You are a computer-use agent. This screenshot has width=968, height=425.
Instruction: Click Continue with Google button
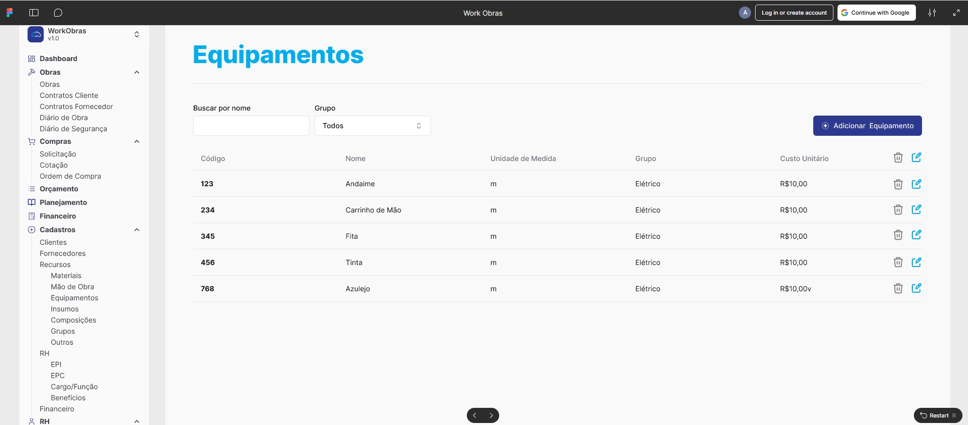click(876, 13)
